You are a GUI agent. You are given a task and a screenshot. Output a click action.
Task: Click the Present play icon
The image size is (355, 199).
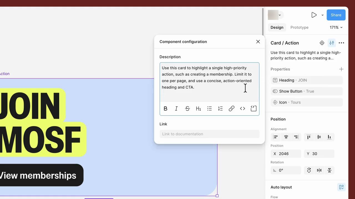(x=314, y=15)
